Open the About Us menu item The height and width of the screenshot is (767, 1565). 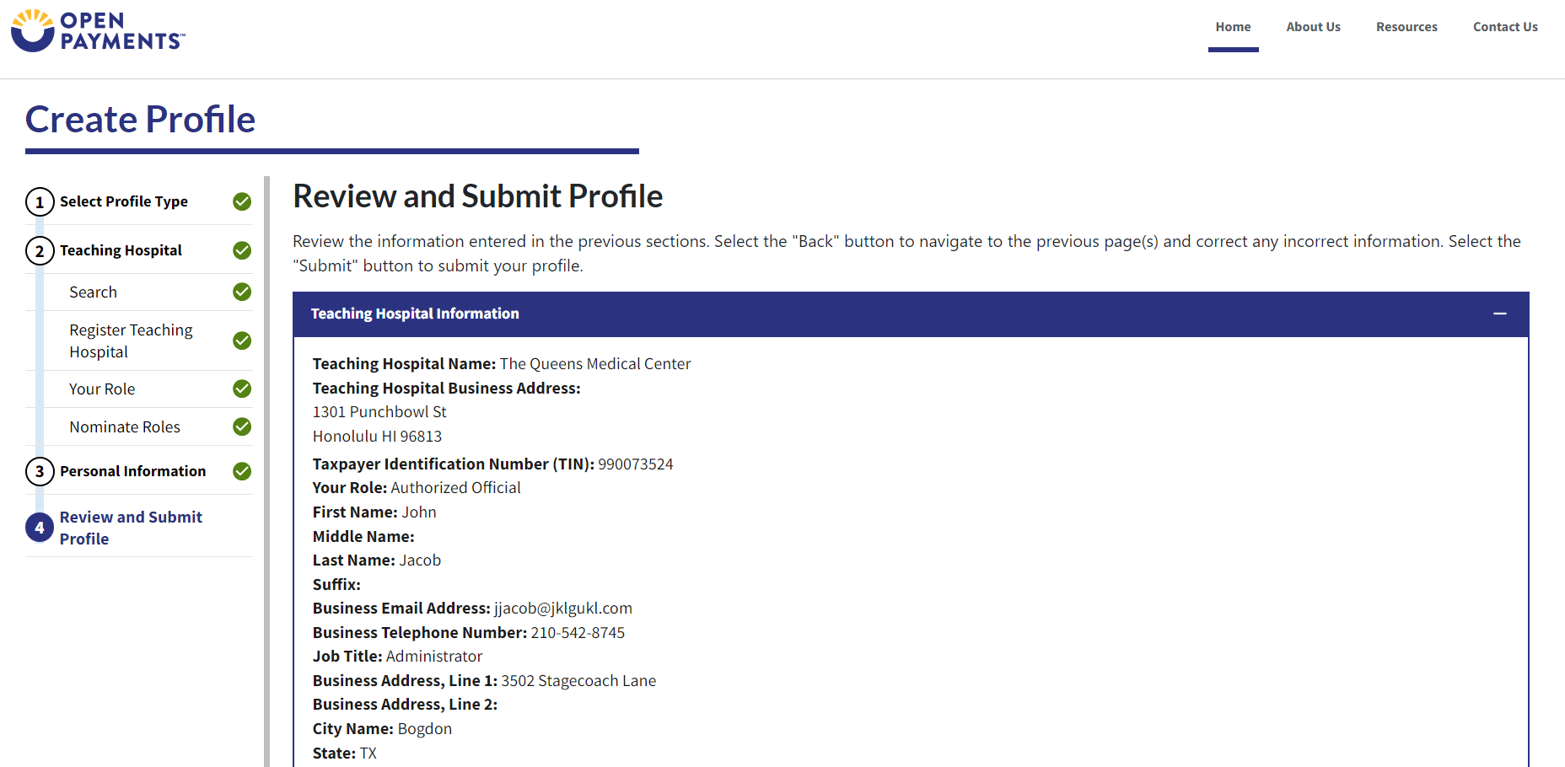click(1313, 27)
